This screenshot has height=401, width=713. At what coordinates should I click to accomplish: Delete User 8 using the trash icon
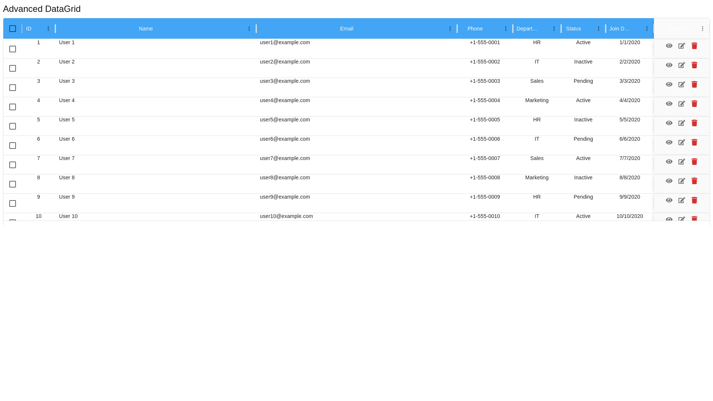[694, 181]
